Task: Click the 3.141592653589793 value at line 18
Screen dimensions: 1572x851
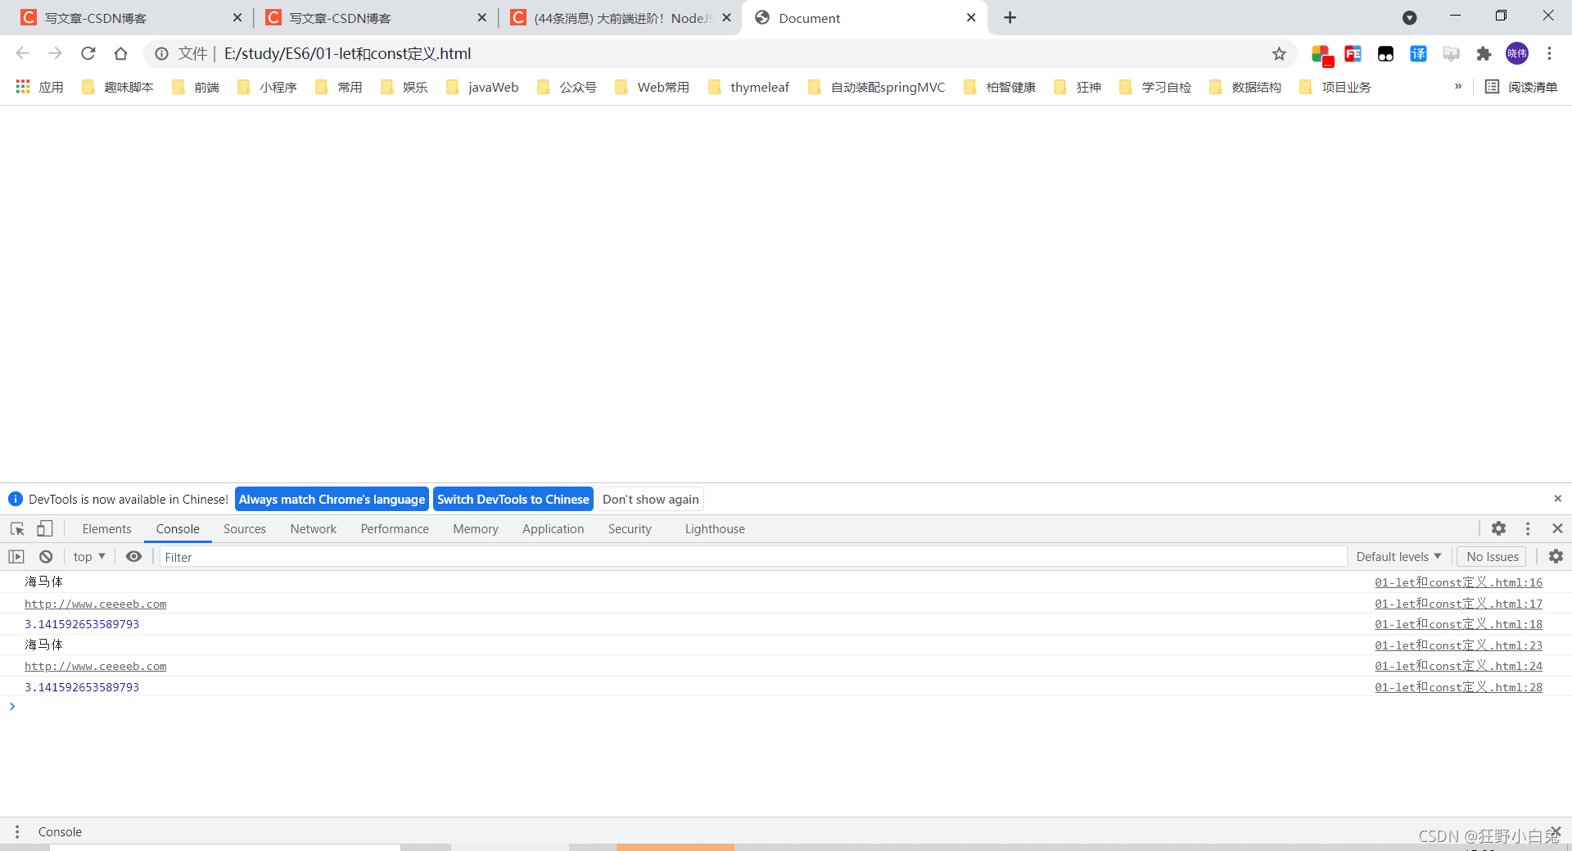Action: pyautogui.click(x=82, y=624)
